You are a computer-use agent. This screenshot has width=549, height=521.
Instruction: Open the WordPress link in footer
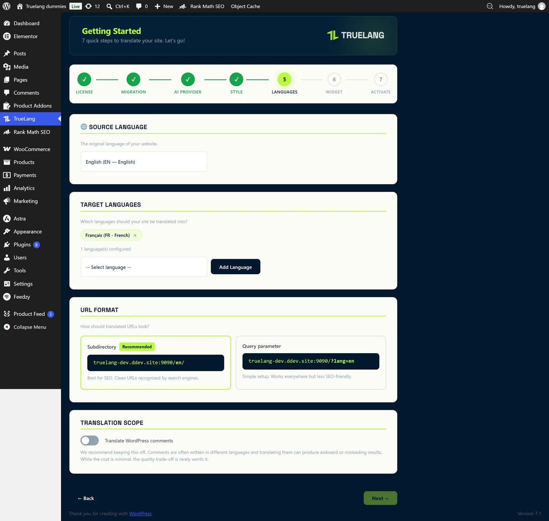coord(140,513)
